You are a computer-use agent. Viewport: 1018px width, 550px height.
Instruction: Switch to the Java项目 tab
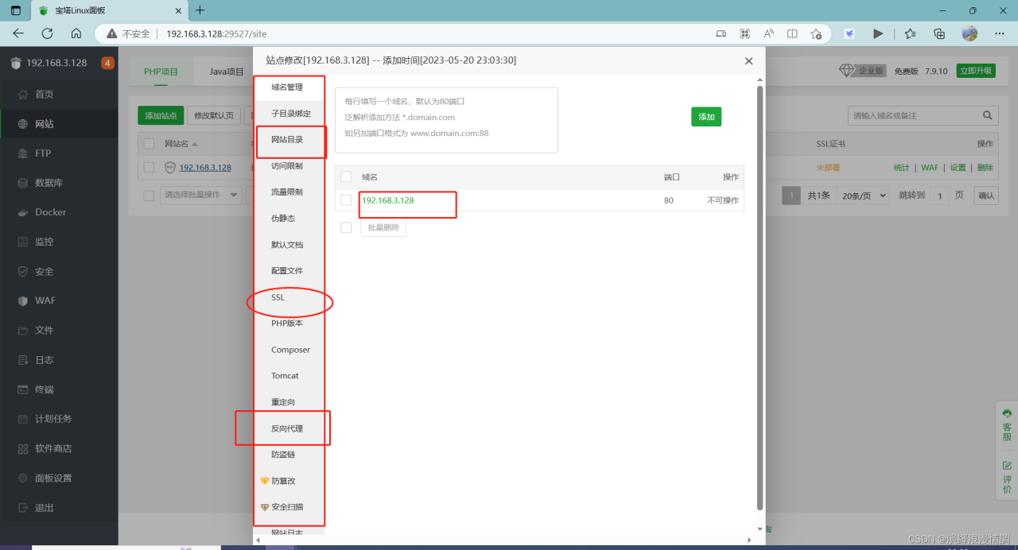(x=225, y=71)
